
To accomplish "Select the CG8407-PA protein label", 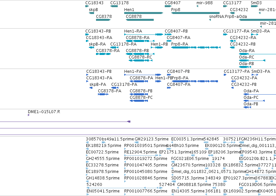I will 179,85.
